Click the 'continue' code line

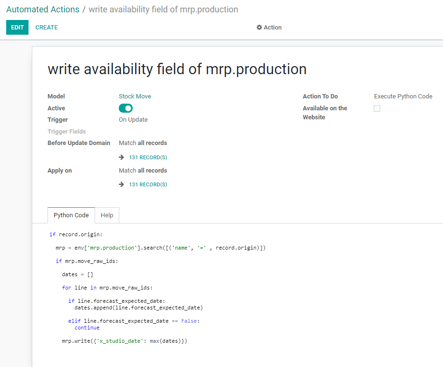point(87,328)
